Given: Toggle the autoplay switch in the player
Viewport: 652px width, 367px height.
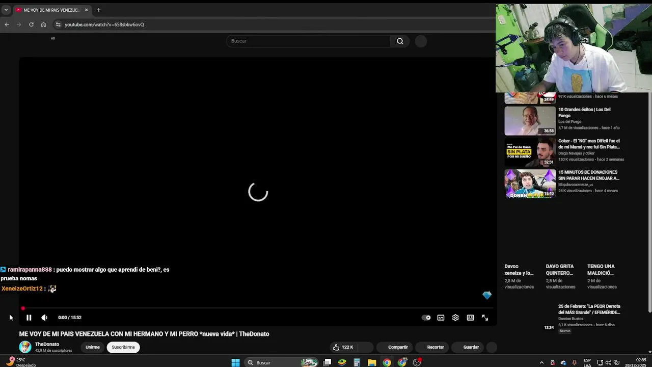Looking at the screenshot, I should click(426, 318).
